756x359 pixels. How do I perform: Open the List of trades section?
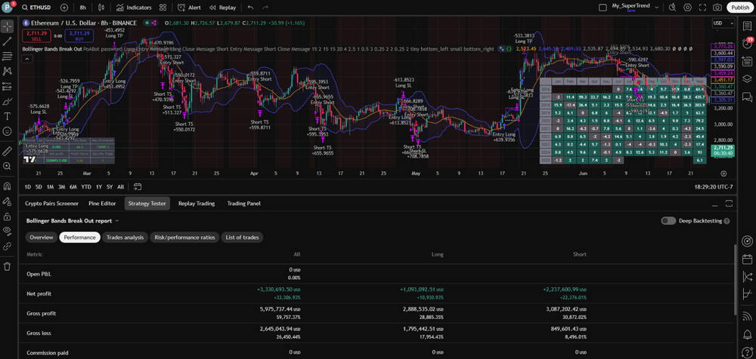click(x=242, y=238)
